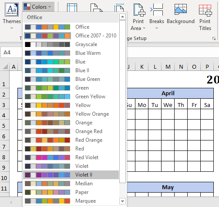Choose the Office 2007 - 2010 color theme

pos(71,36)
